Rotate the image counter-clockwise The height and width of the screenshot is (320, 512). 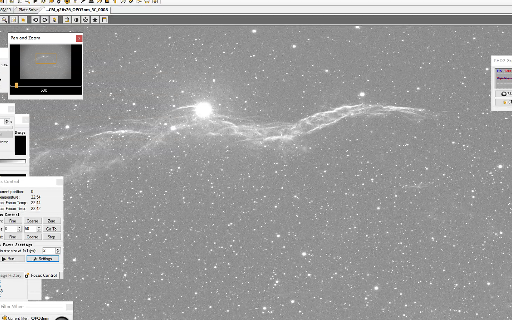(x=35, y=20)
